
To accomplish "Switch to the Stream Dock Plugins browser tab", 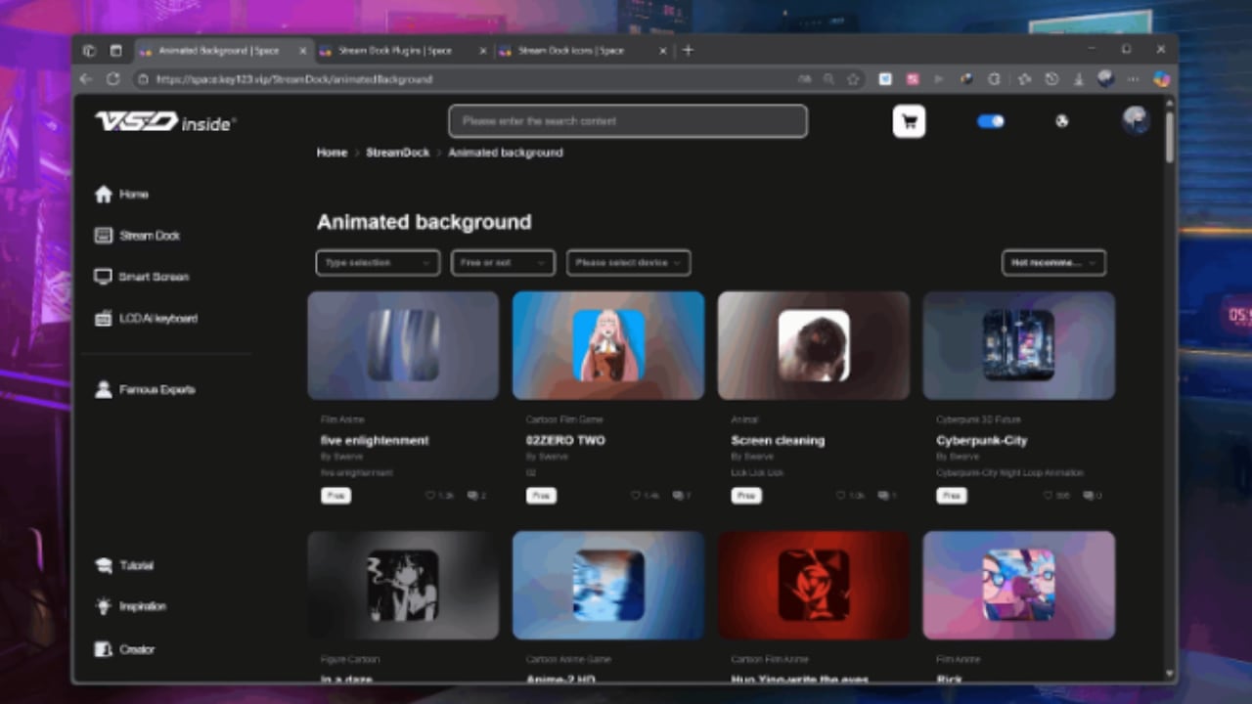I will (x=394, y=50).
